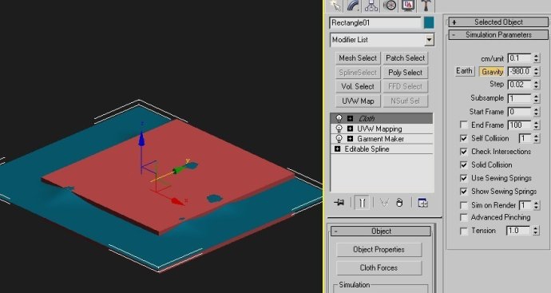Select UVW Mapping in the stack
The height and width of the screenshot is (293, 551).
click(x=379, y=129)
